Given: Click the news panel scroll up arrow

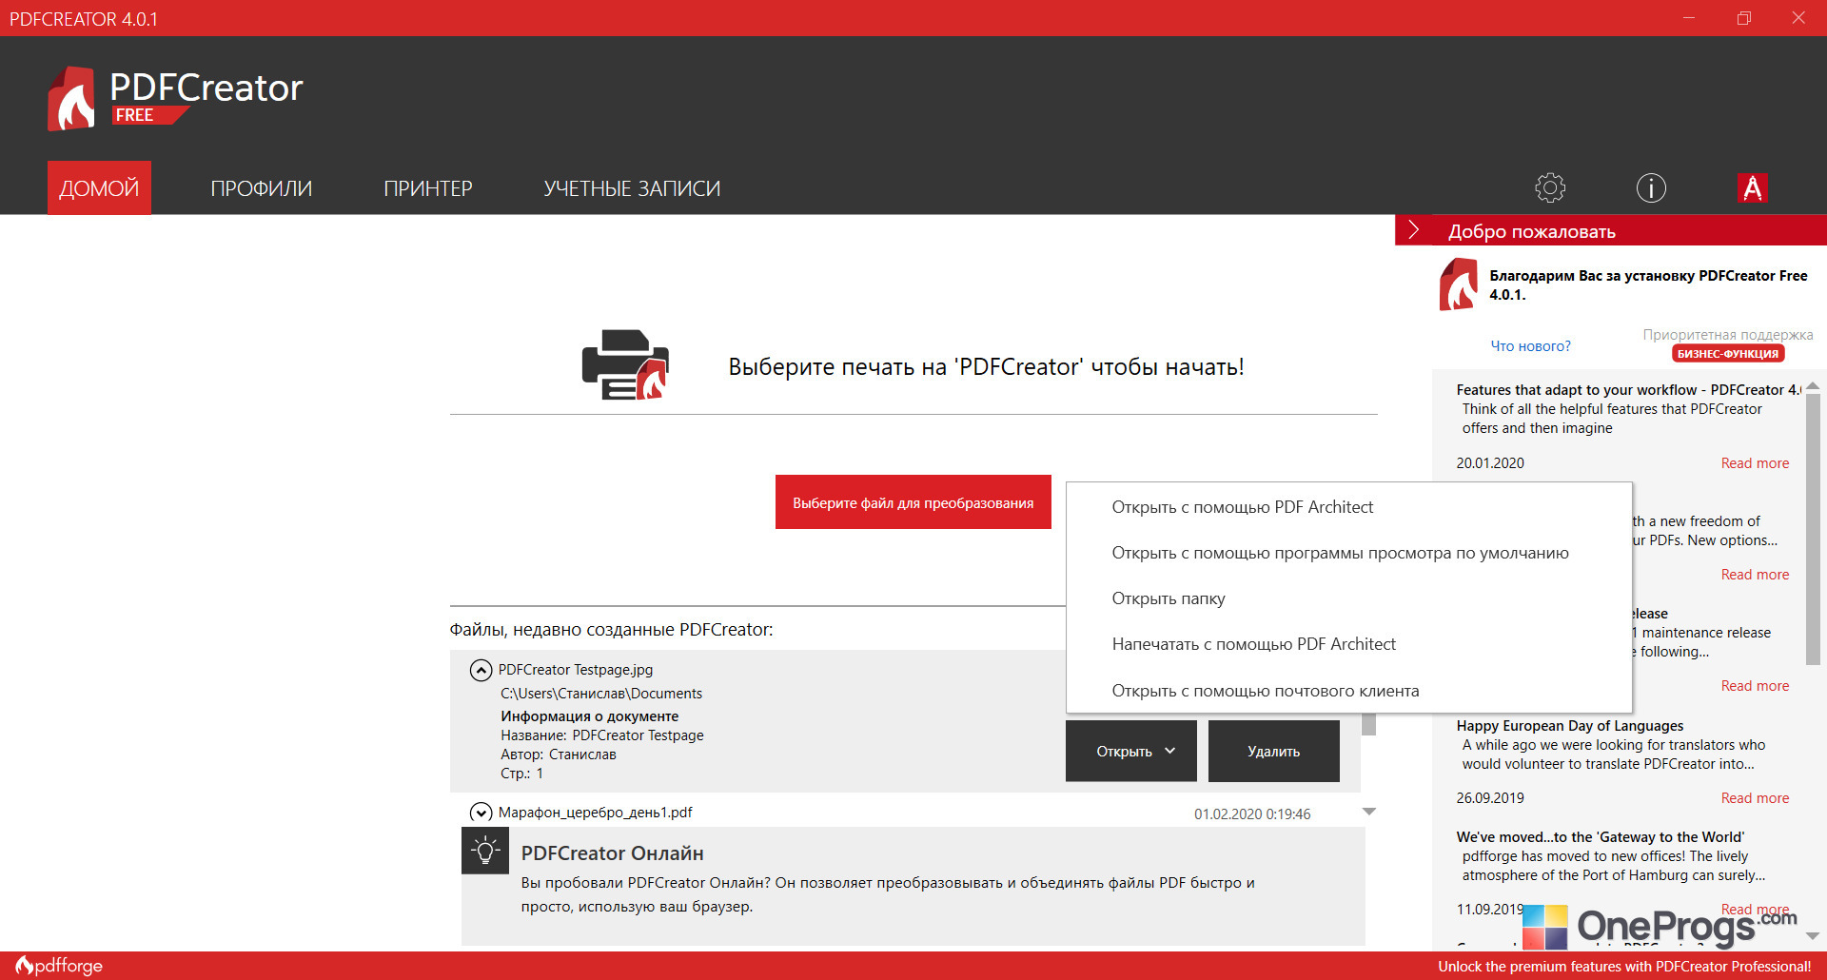Looking at the screenshot, I should pyautogui.click(x=1813, y=385).
